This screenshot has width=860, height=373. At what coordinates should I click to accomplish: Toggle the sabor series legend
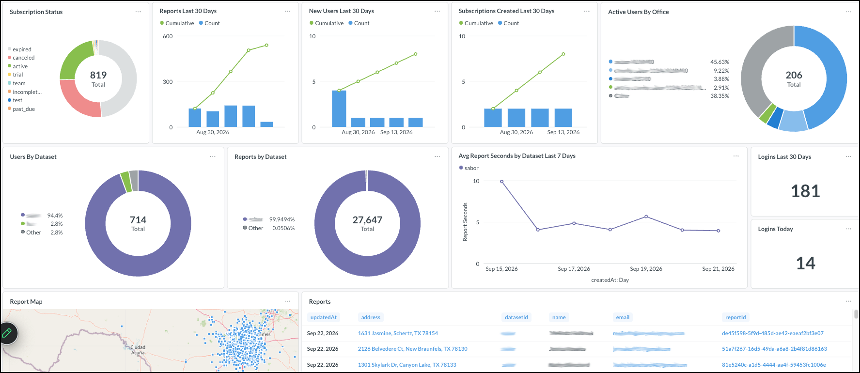(x=469, y=168)
